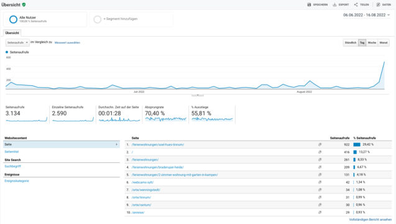This screenshot has height=224, width=396.
Task: Click the chart resize handle below timeline
Action: point(198,96)
